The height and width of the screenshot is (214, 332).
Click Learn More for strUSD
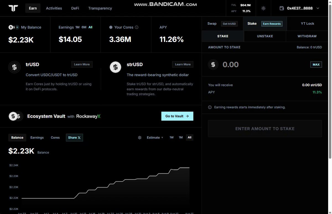(183, 64)
